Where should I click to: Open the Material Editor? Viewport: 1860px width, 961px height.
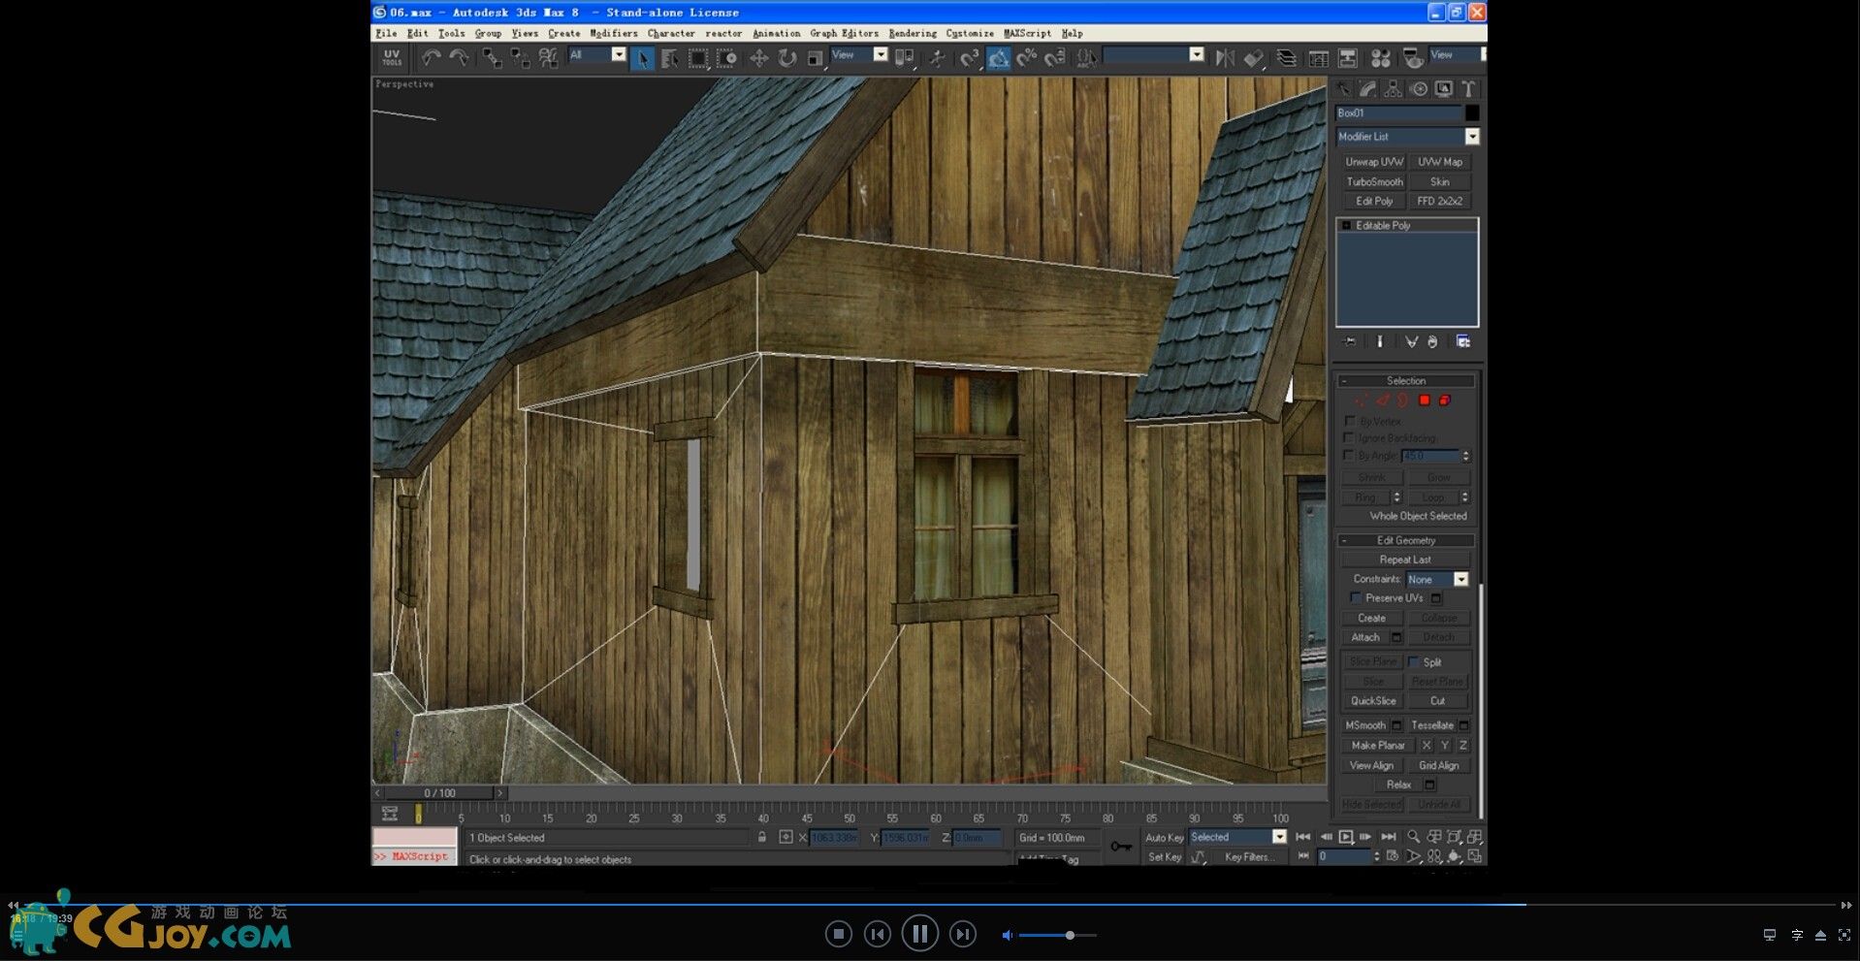pyautogui.click(x=1381, y=58)
